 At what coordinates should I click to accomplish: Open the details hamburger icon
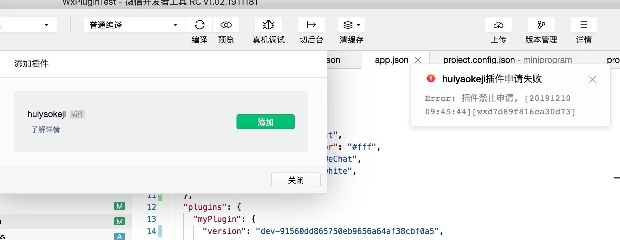[x=584, y=25]
